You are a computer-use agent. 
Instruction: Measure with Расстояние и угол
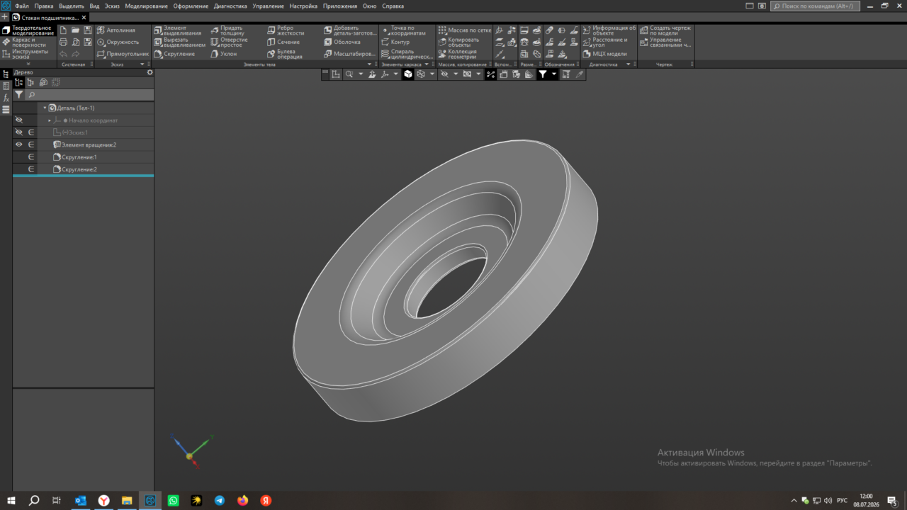(x=605, y=42)
